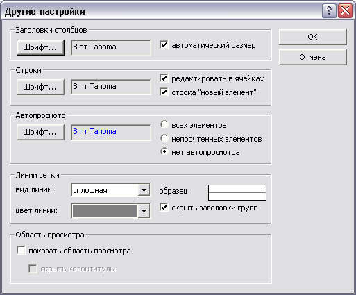This screenshot has height=295, width=356.
Task: Select нет автопросмотра radio button
Action: coord(164,152)
